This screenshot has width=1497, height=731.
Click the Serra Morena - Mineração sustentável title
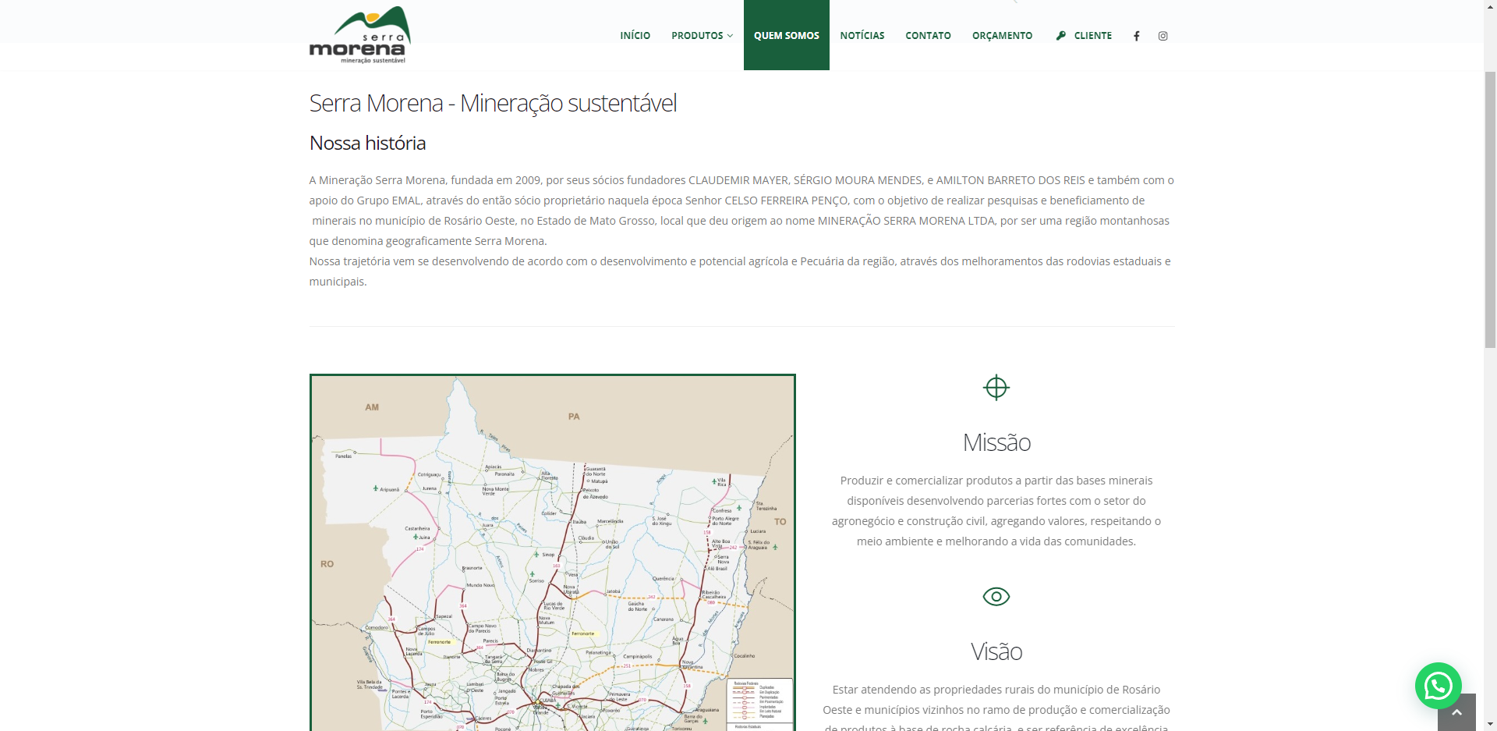(x=493, y=103)
